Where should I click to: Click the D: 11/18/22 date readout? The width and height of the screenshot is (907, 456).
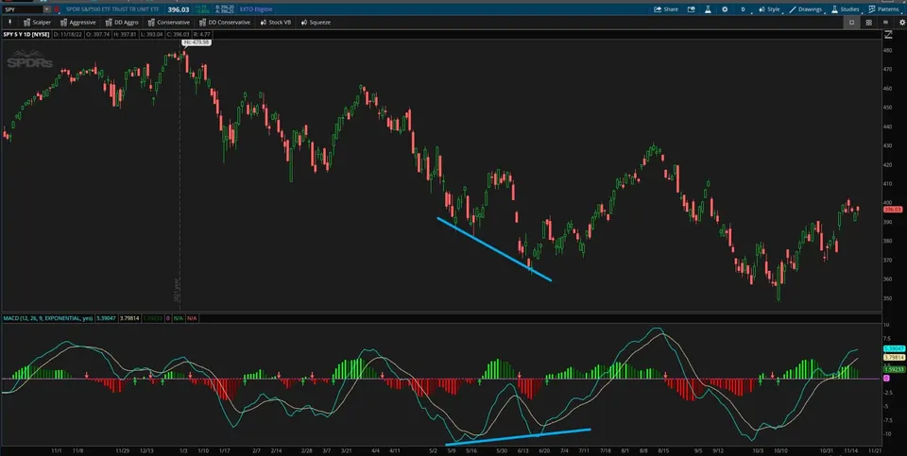(66, 35)
